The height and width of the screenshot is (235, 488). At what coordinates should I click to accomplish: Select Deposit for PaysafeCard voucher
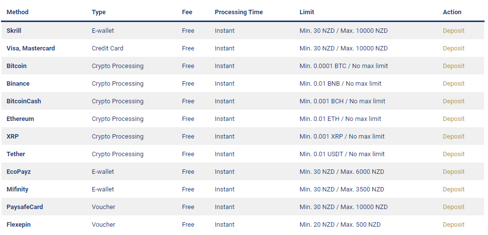[x=453, y=207]
